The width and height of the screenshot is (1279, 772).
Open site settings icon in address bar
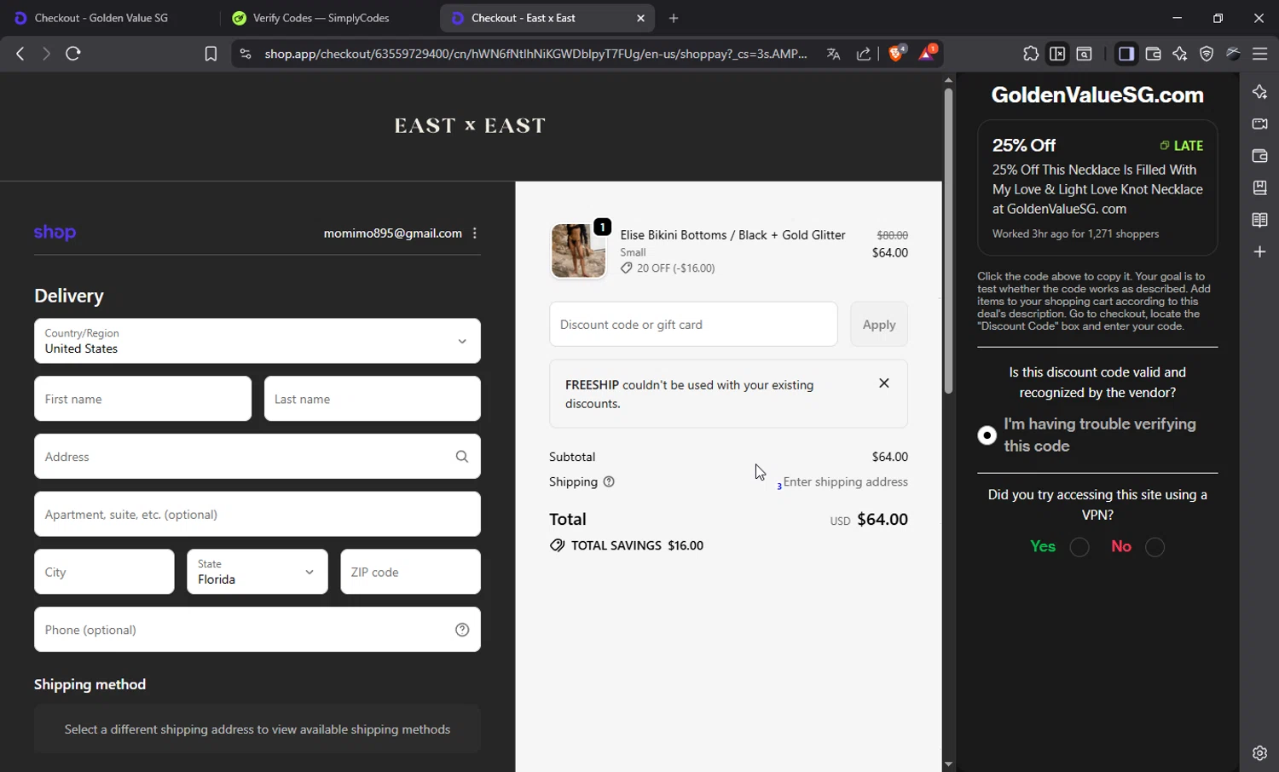pos(246,54)
